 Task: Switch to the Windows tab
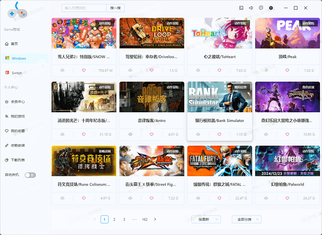[19, 58]
